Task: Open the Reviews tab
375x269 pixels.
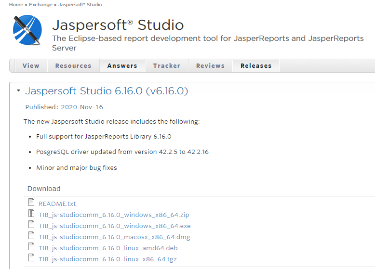Action: point(211,65)
